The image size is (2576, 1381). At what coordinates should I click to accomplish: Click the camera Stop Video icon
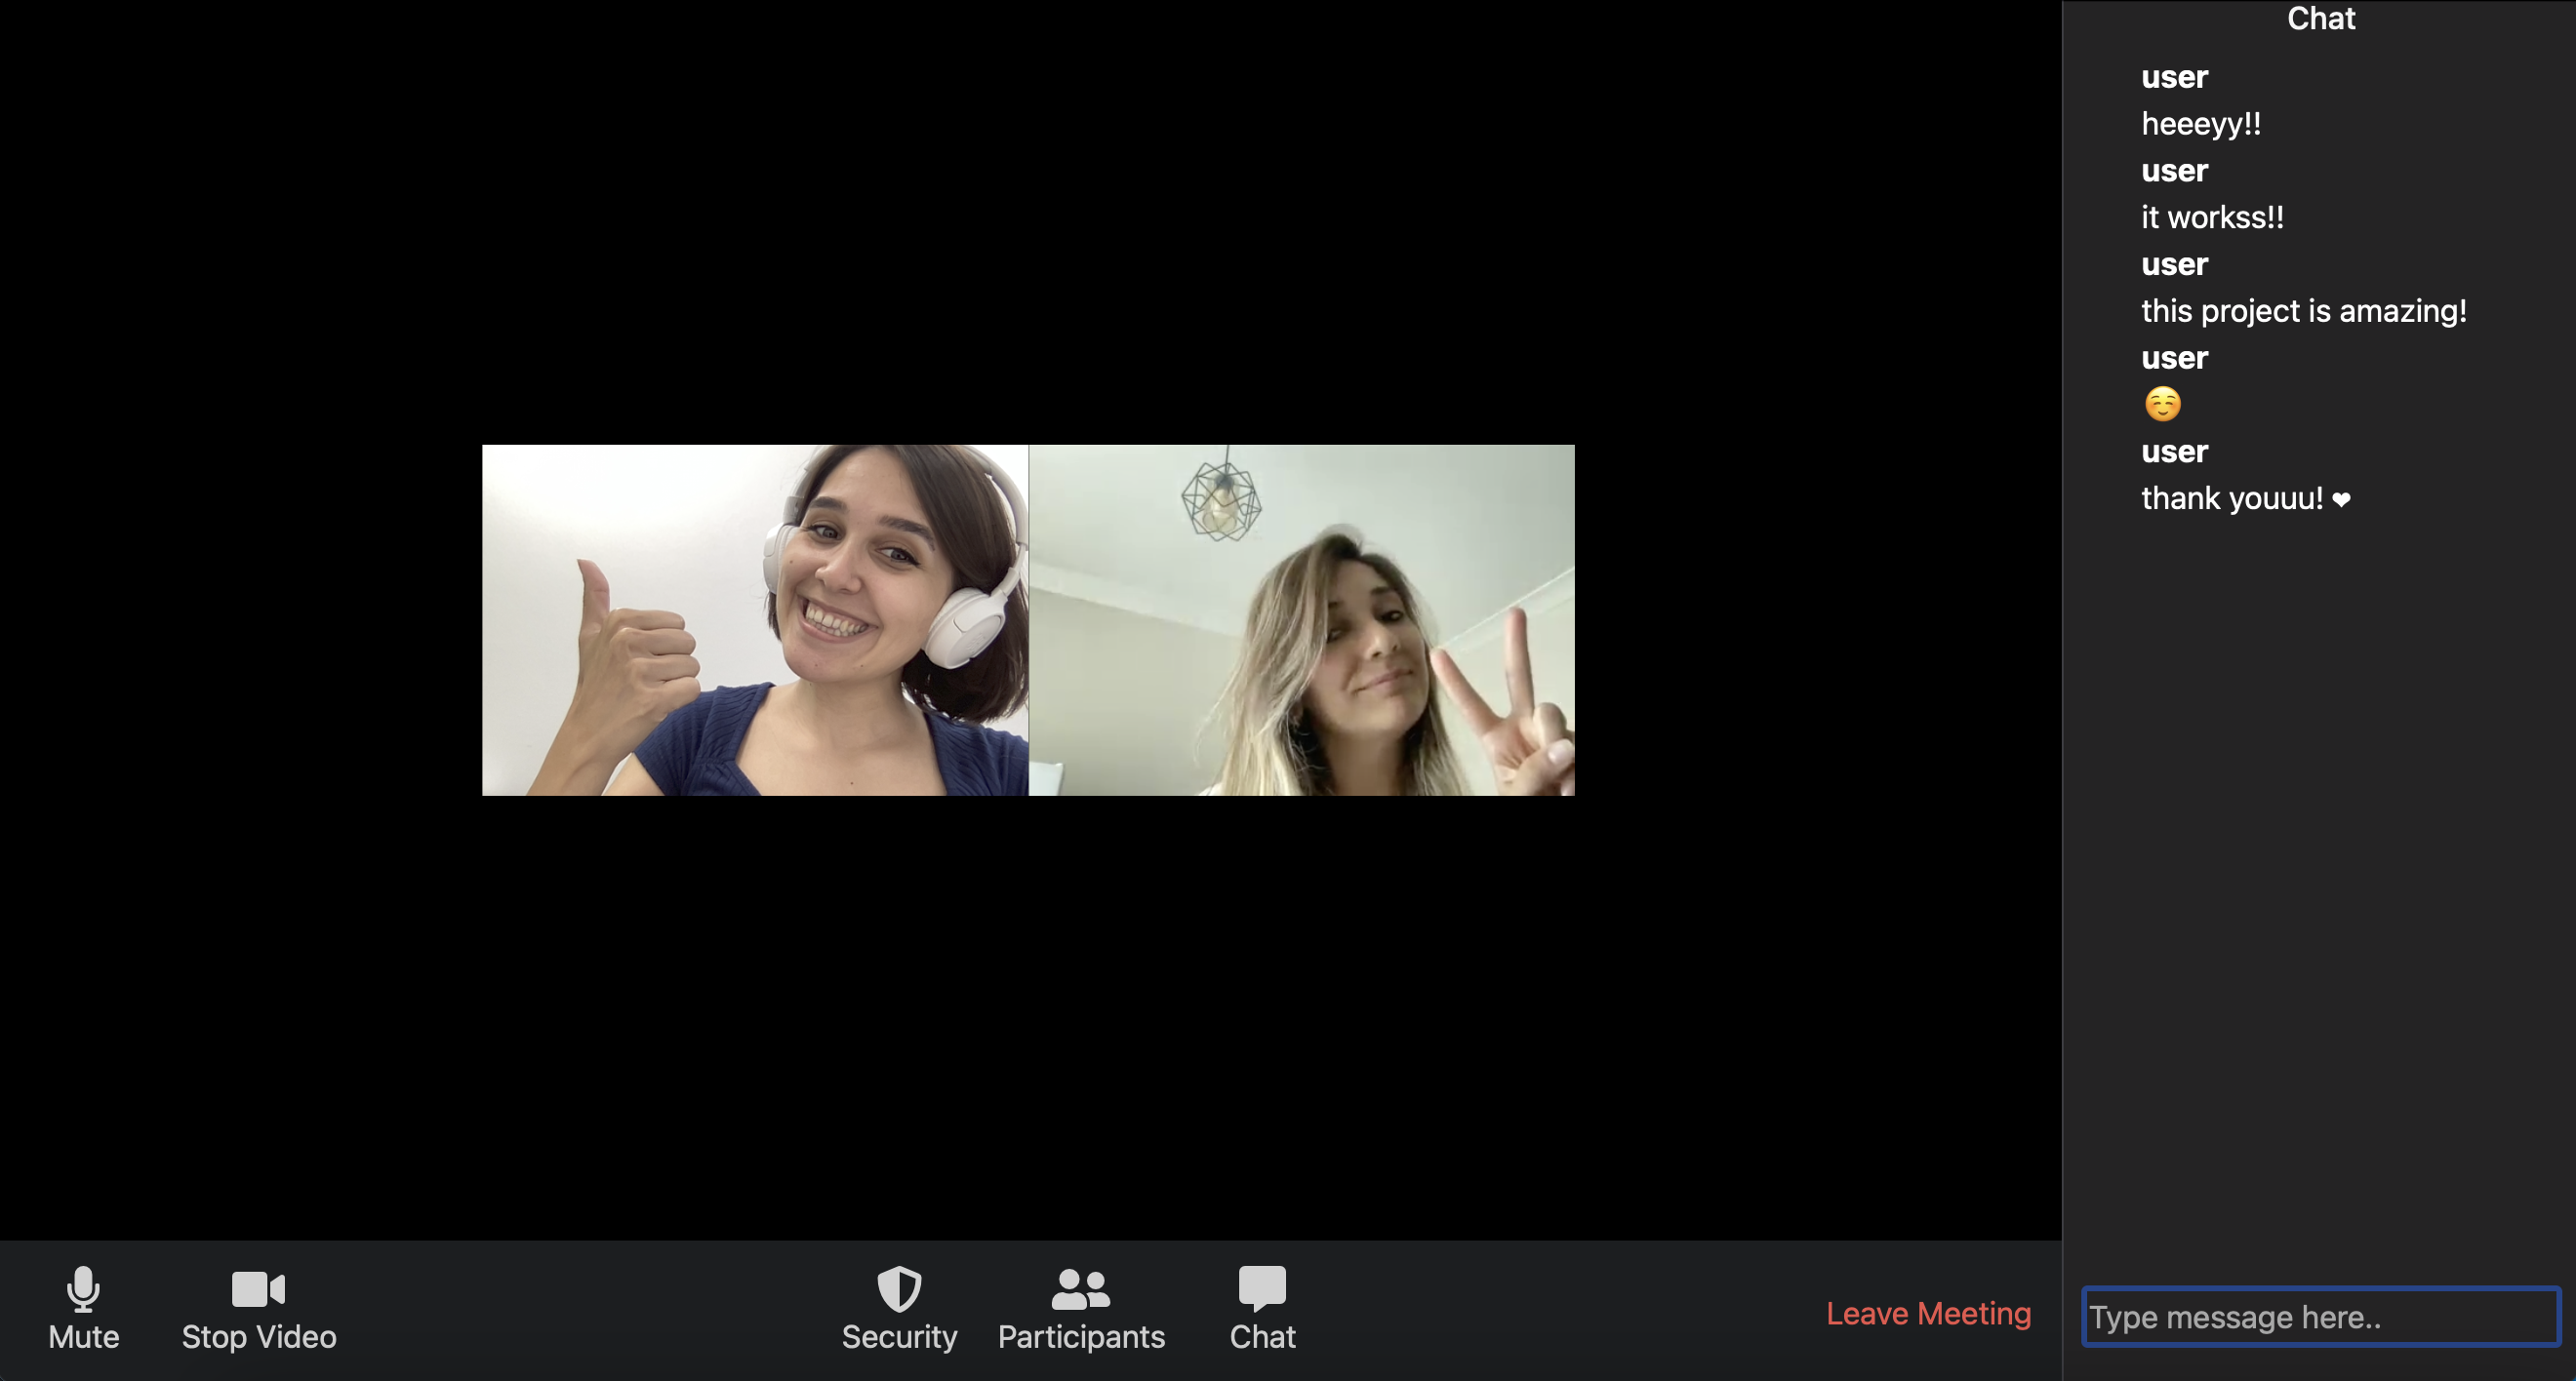258,1289
